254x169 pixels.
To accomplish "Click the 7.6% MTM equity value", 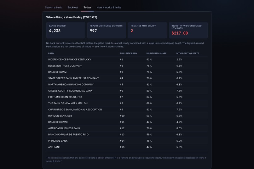I will coord(179,110).
